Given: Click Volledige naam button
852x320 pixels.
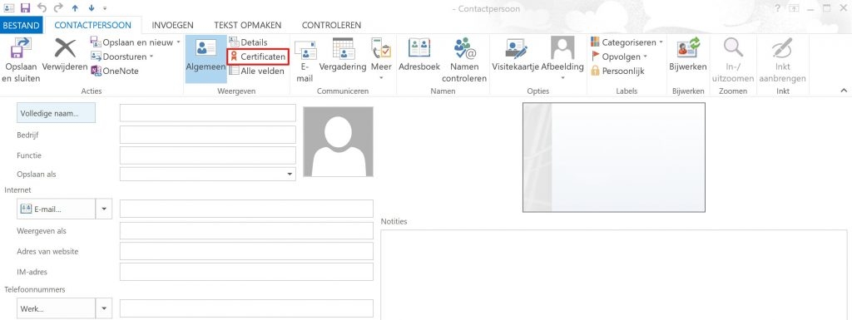Looking at the screenshot, I should [x=57, y=113].
